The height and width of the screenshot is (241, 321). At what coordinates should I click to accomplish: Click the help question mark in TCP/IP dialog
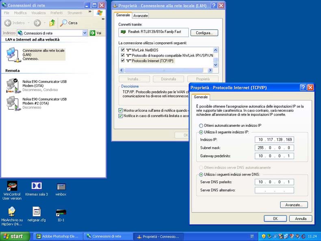click(303, 87)
